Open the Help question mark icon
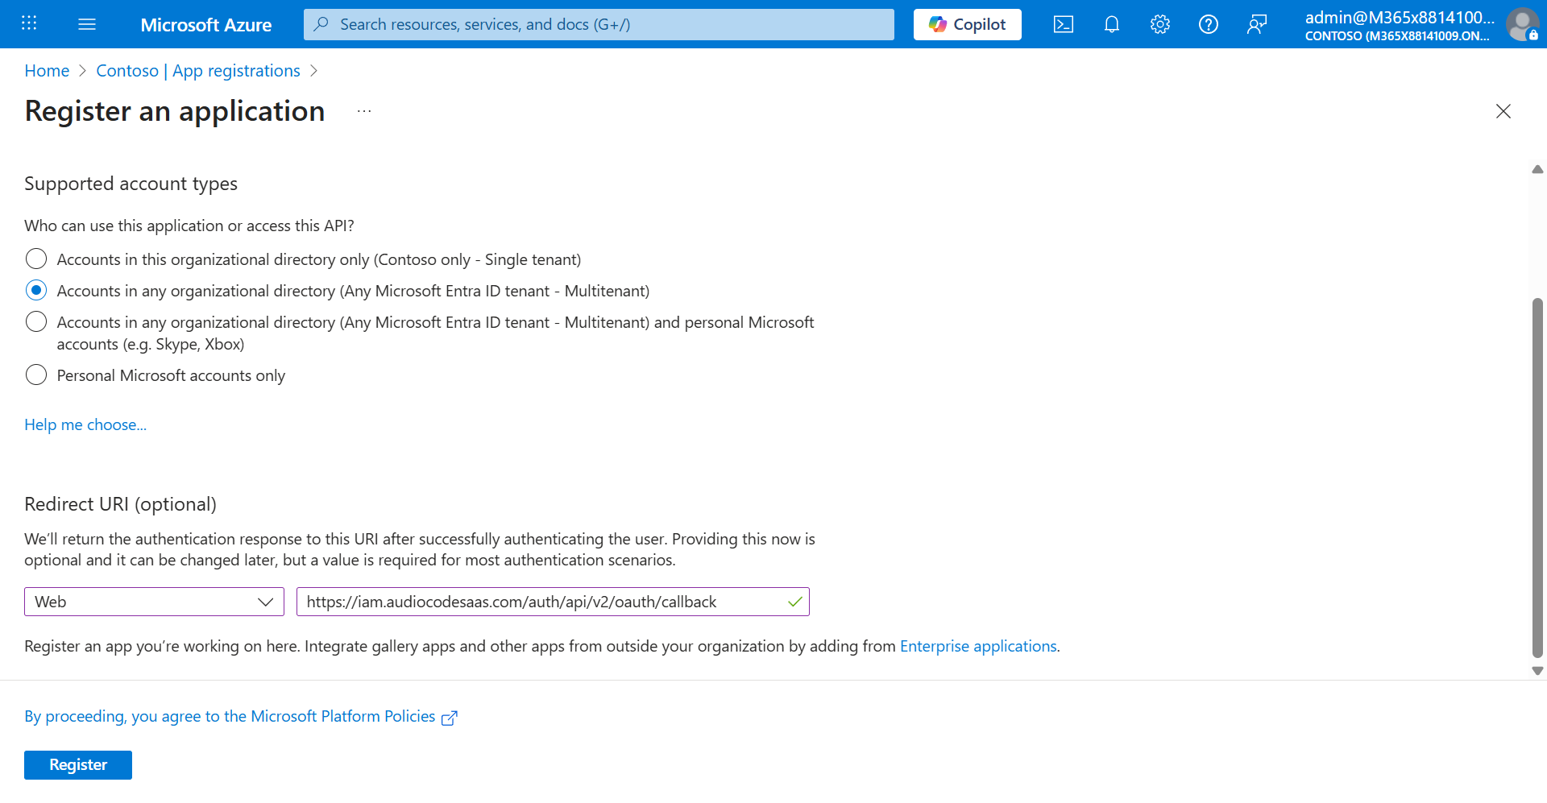 coord(1208,24)
